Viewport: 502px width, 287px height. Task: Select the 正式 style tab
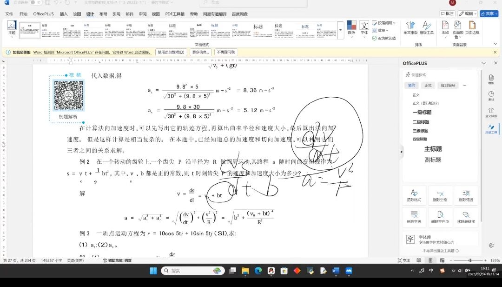click(x=428, y=86)
